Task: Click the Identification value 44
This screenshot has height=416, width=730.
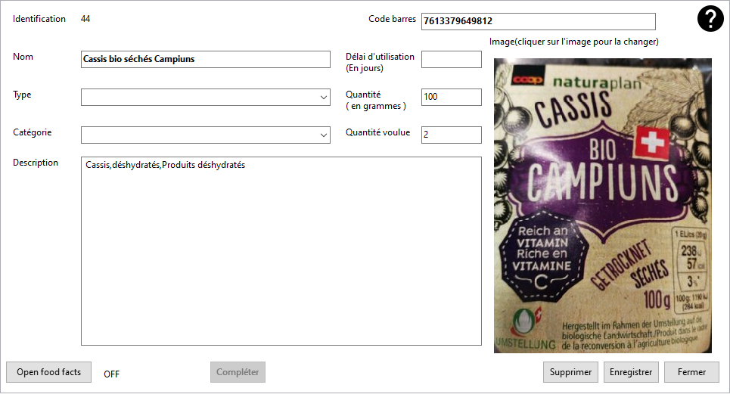Action: (x=85, y=19)
